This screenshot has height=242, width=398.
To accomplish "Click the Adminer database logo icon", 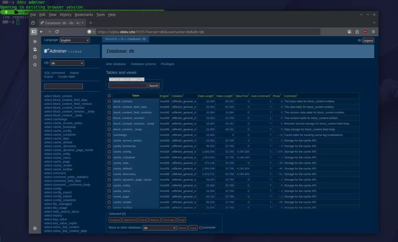I will point(46,51).
